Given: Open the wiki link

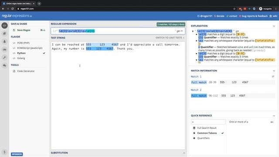Looking at the screenshot, I should 273,16.
